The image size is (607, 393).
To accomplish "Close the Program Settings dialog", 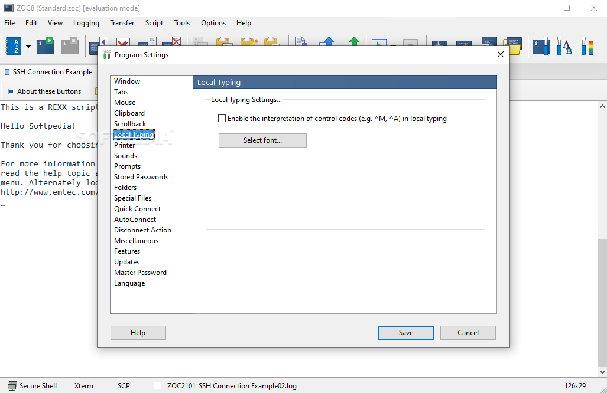I will point(500,54).
